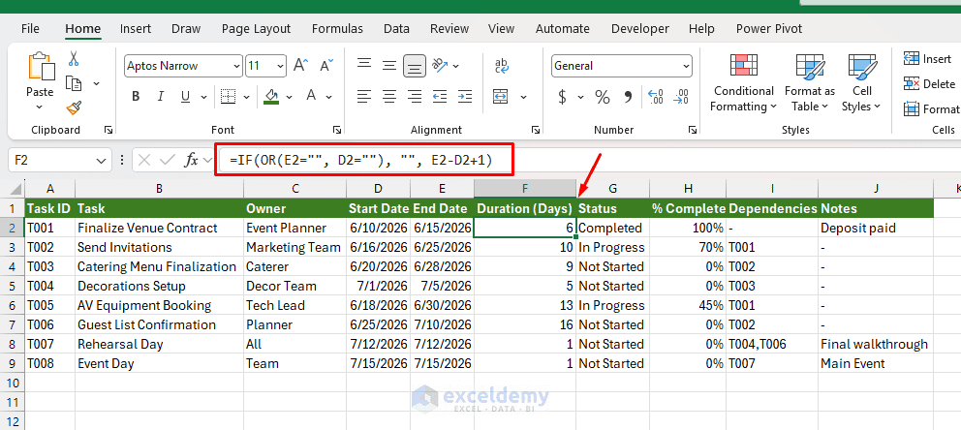The image size is (961, 430).
Task: Click Increase Decimal icon
Action: click(x=655, y=96)
